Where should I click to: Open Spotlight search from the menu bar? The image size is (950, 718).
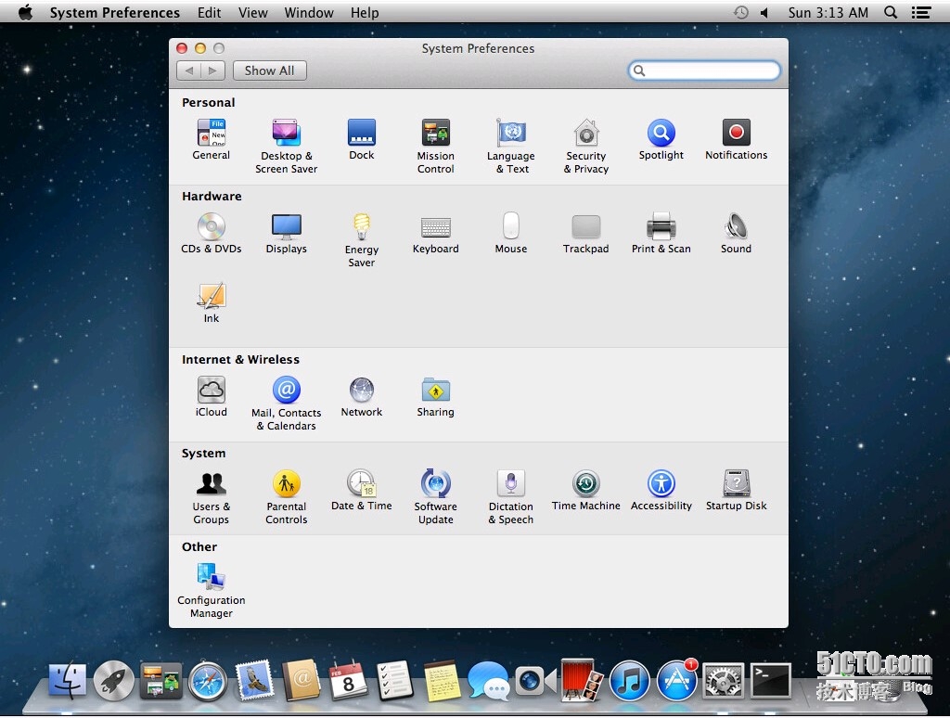pos(890,12)
